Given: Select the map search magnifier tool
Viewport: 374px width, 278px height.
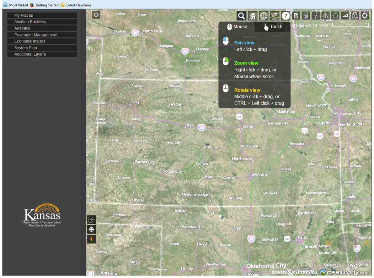Looking at the screenshot, I should click(241, 16).
